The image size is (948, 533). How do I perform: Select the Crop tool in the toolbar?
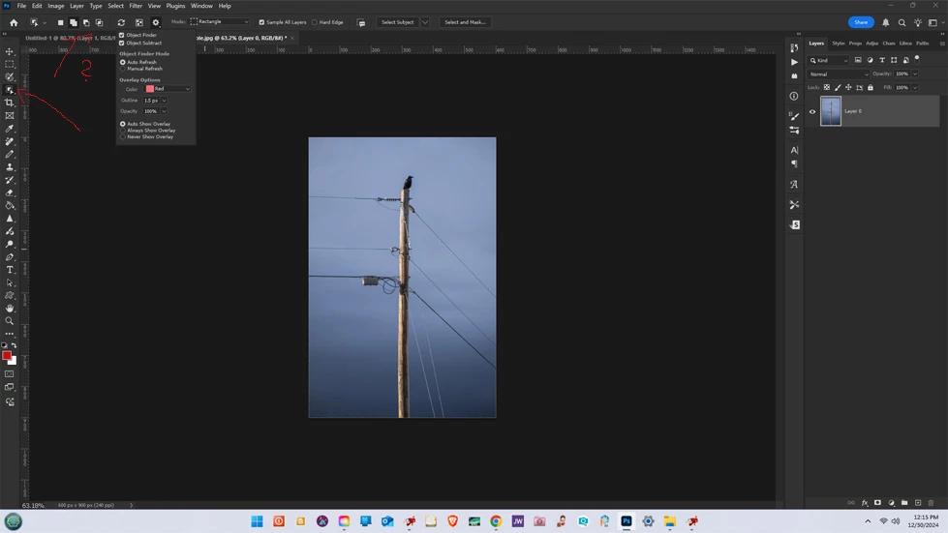(x=10, y=103)
